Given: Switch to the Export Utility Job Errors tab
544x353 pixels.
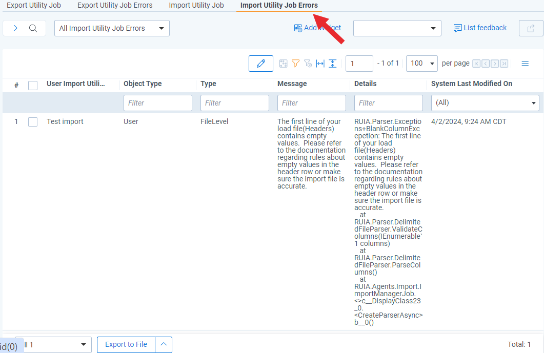Looking at the screenshot, I should pyautogui.click(x=115, y=5).
